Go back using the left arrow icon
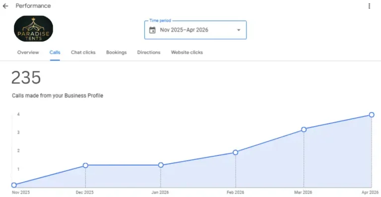Screen dimensions: 381x197 click(5, 6)
